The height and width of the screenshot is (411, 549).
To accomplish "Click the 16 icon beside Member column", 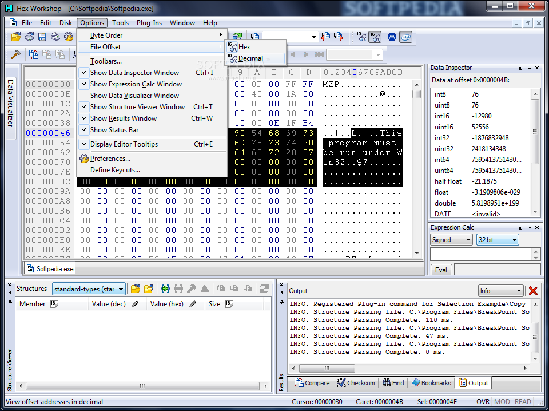I will click(54, 304).
